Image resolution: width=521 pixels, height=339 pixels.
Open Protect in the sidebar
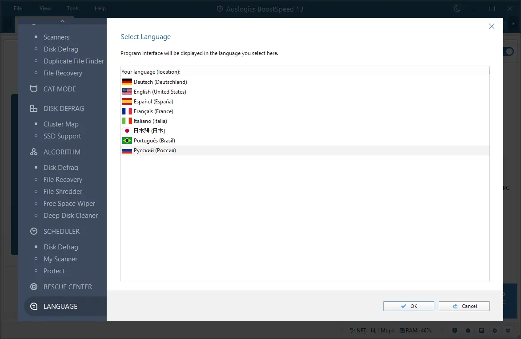(54, 271)
